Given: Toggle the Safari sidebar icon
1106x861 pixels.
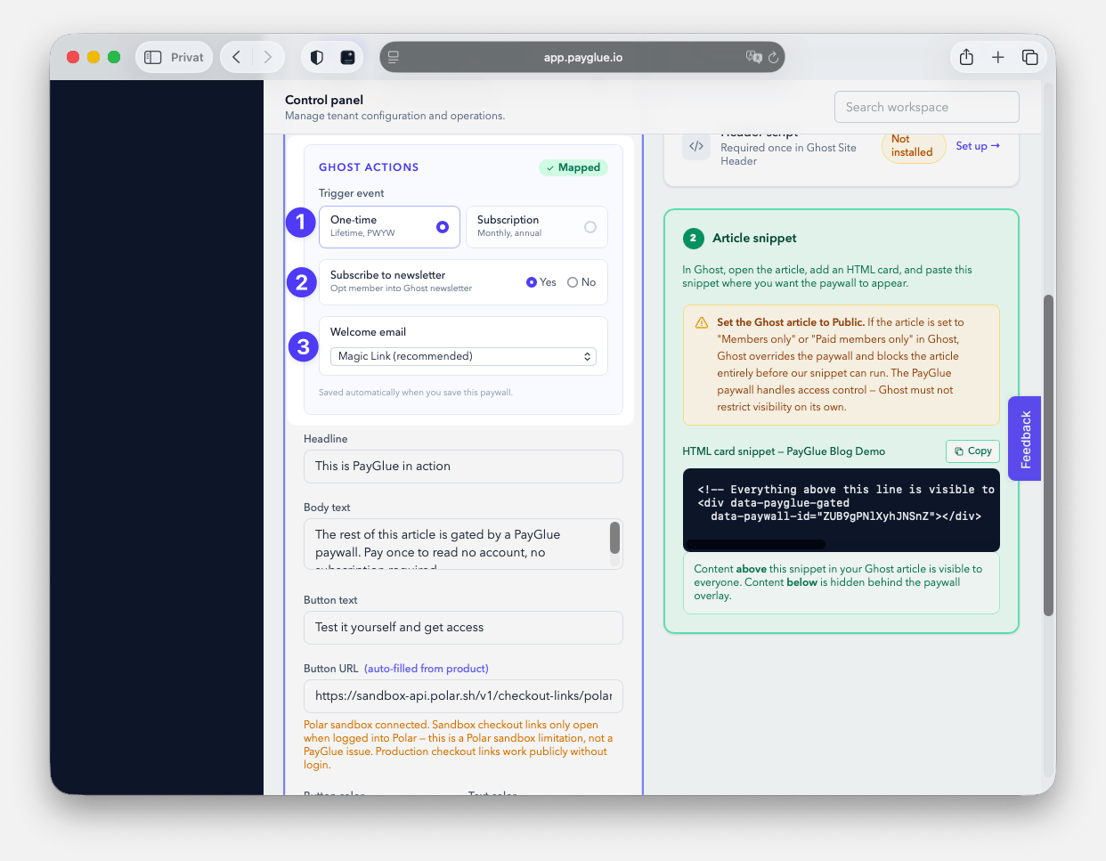Looking at the screenshot, I should (x=153, y=57).
